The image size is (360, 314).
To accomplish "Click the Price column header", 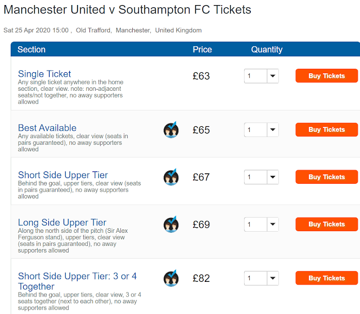I will (x=202, y=50).
